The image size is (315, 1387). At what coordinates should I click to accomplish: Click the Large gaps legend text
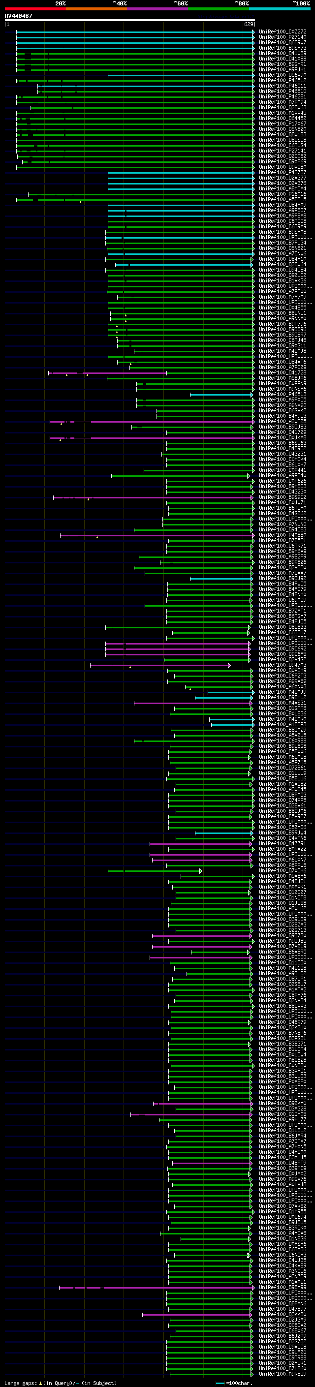(61, 1383)
